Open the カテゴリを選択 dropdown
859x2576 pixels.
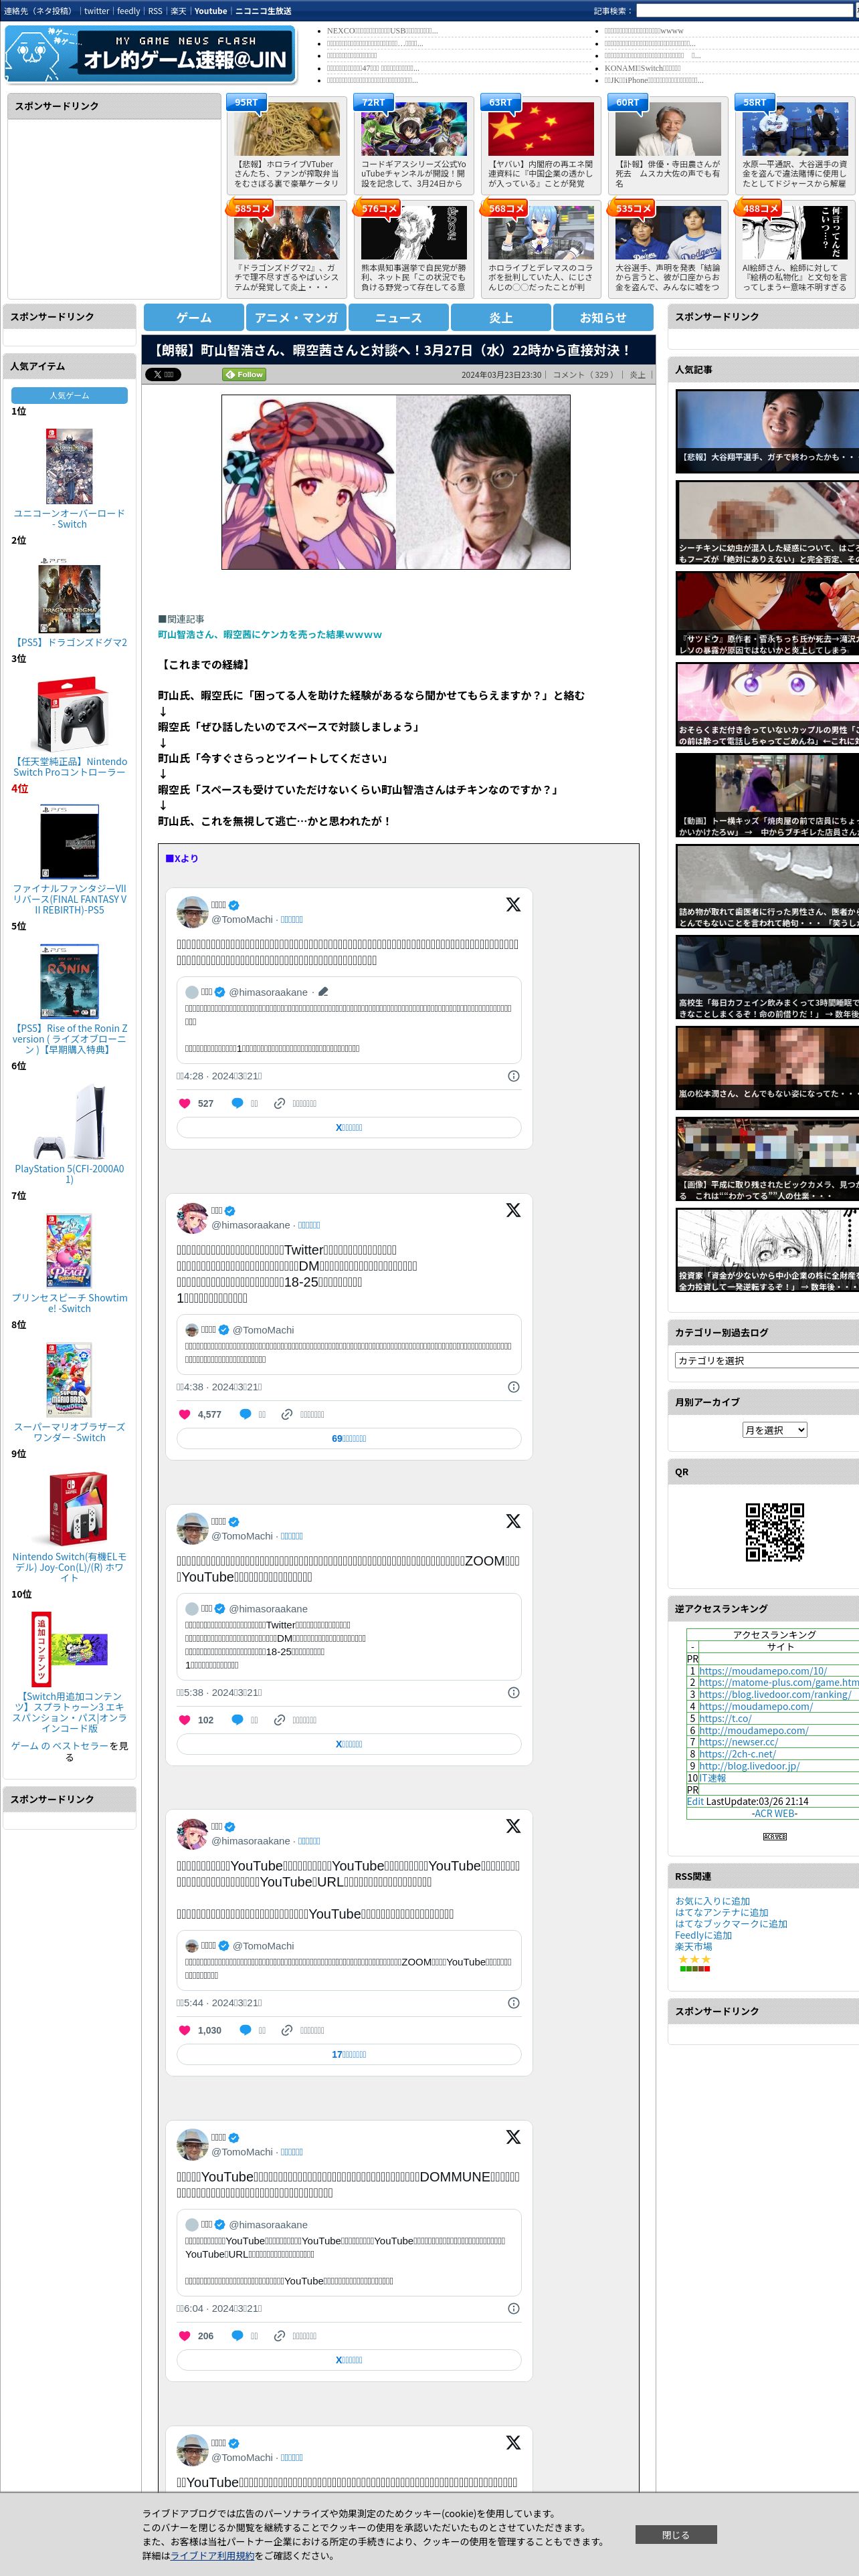tap(766, 1360)
